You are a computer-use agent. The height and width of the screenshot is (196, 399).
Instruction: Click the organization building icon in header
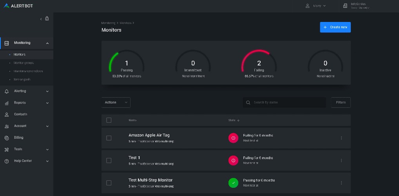coord(345,6)
